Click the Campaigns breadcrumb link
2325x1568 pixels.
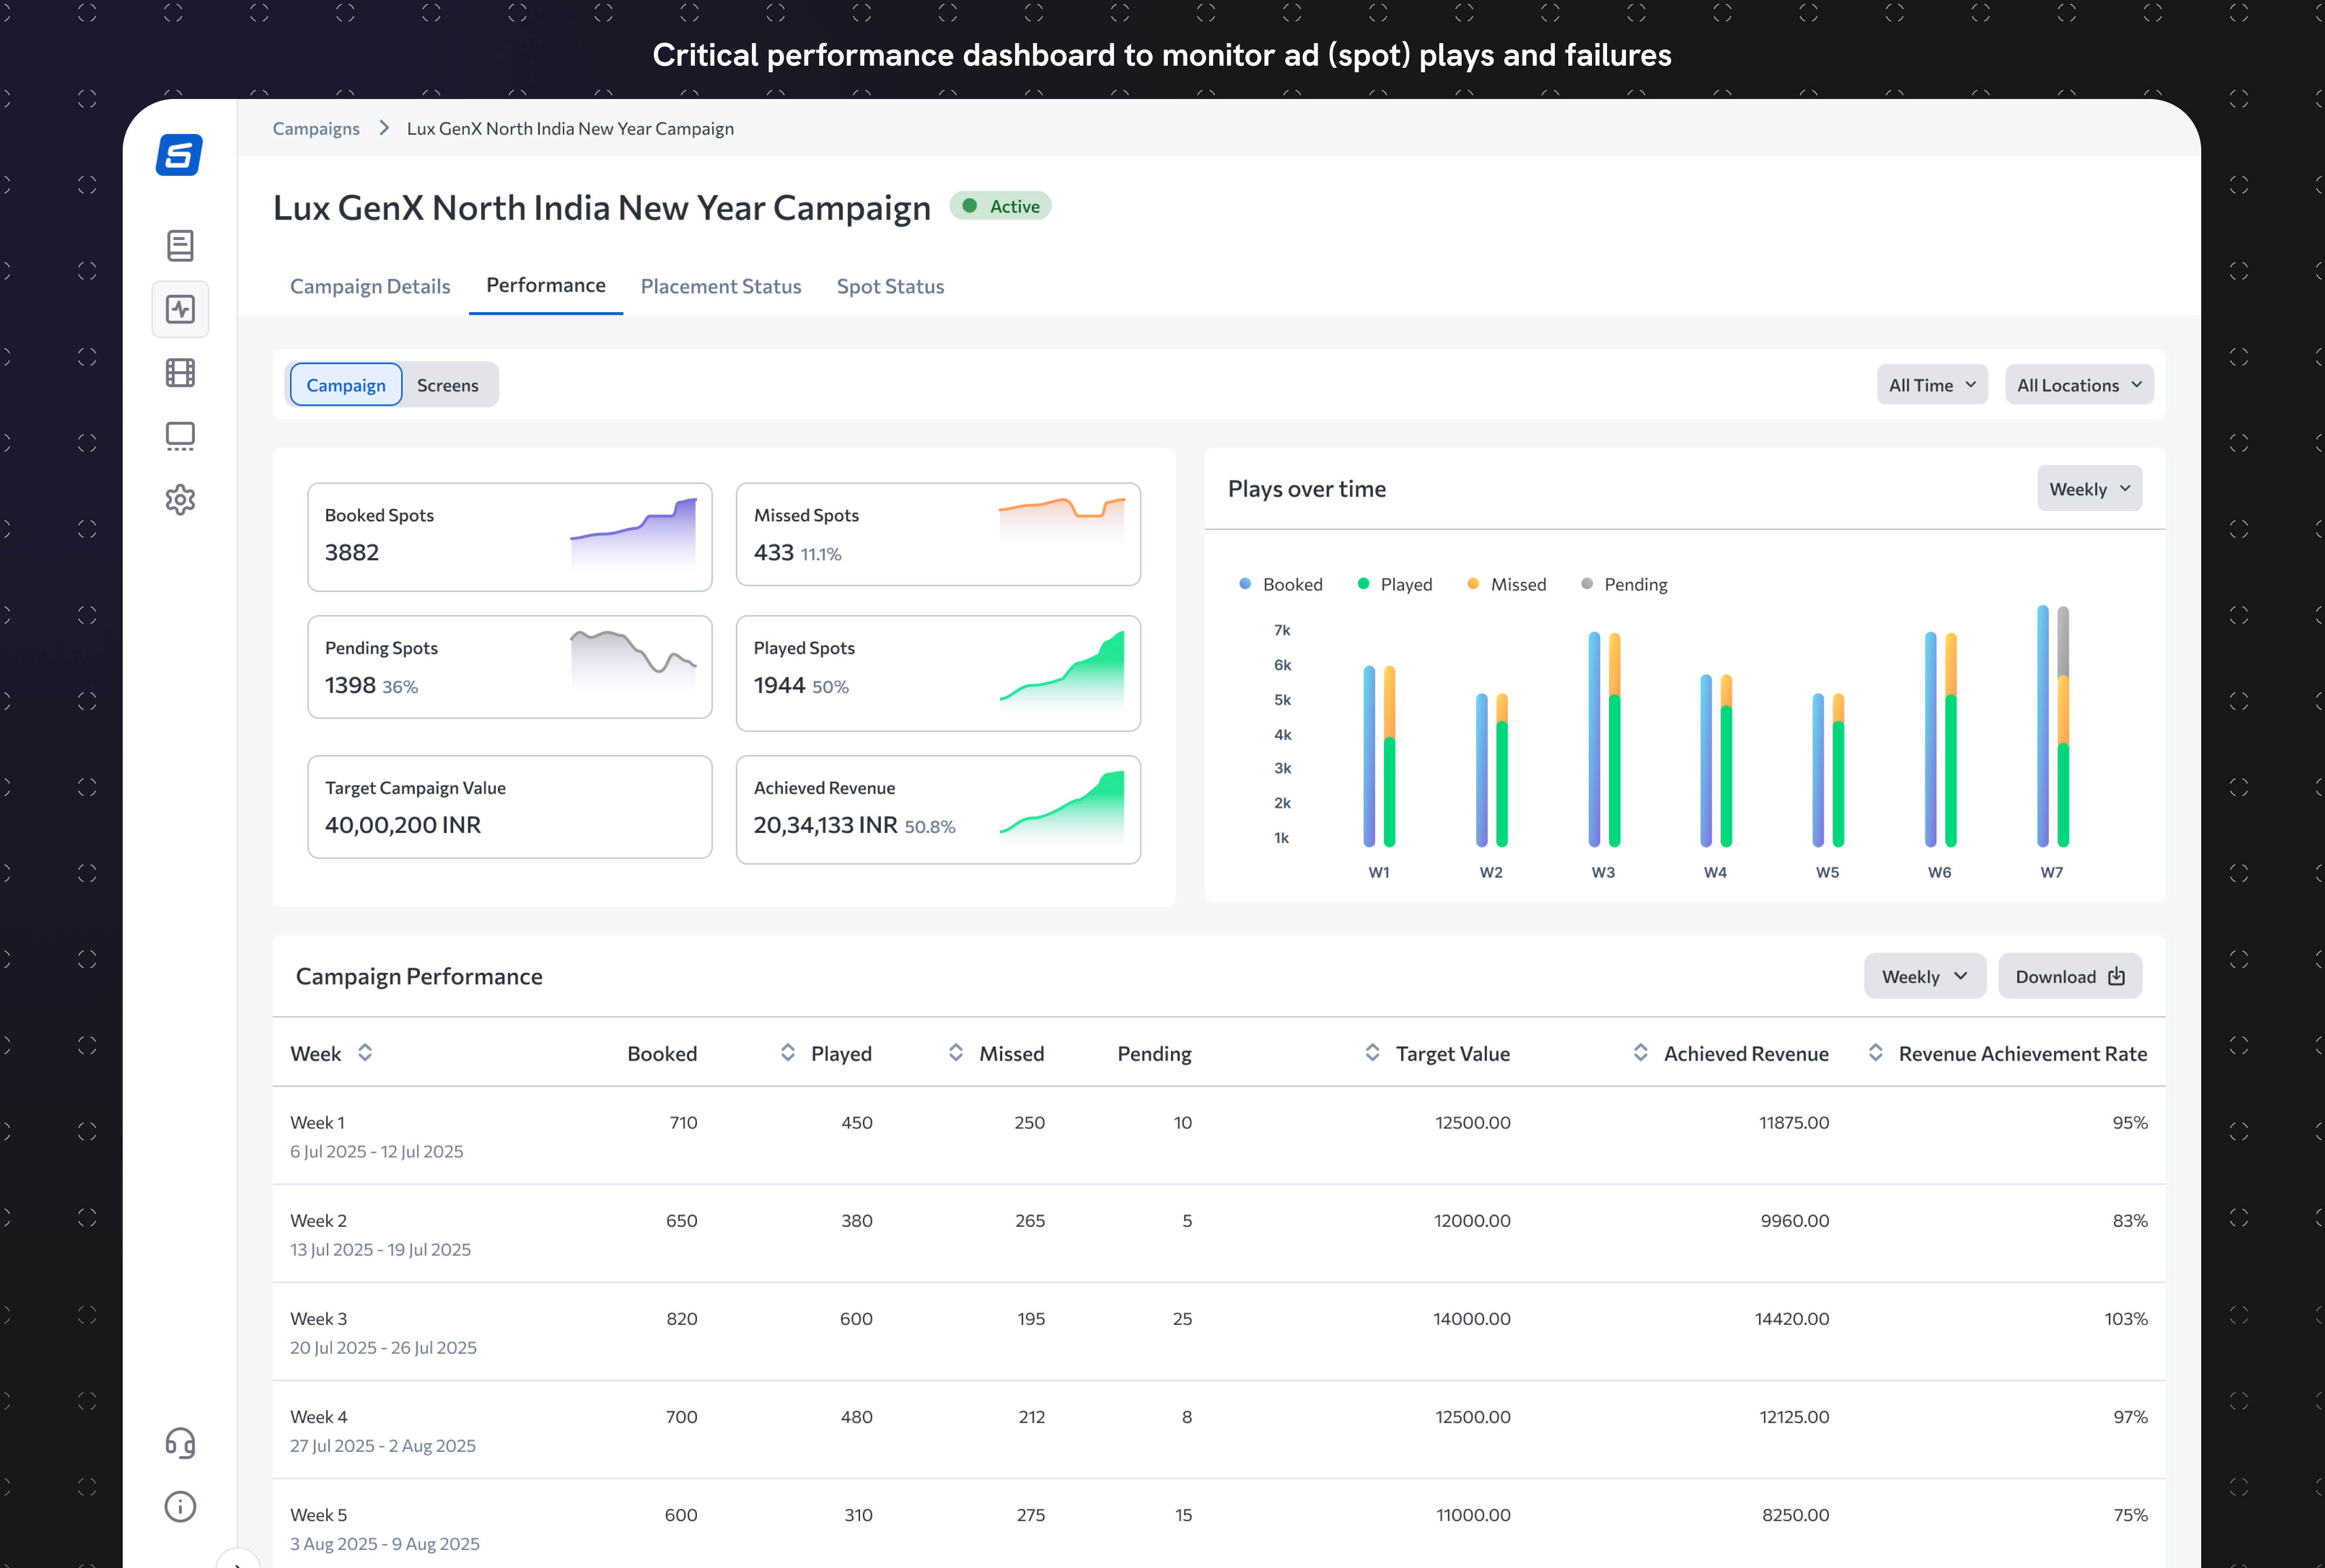coord(316,128)
